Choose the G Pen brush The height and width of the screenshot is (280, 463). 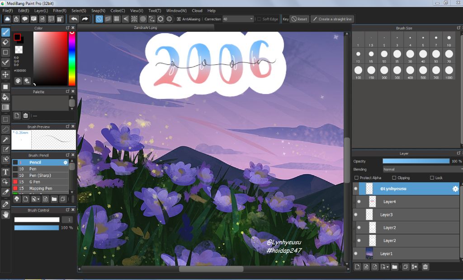coord(40,182)
